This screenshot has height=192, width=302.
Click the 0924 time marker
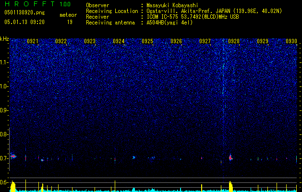119,41
